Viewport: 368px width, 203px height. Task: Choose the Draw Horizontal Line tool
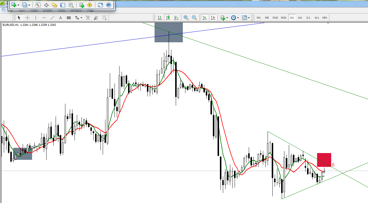[44, 18]
